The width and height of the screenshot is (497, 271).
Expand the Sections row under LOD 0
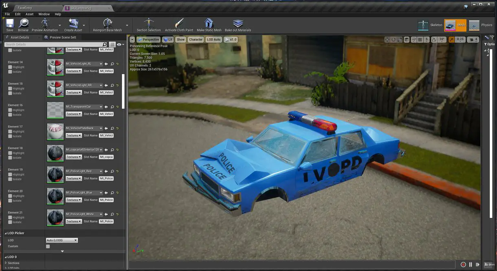point(6,263)
